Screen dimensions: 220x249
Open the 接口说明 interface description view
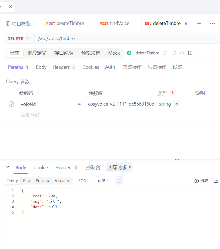point(64,53)
